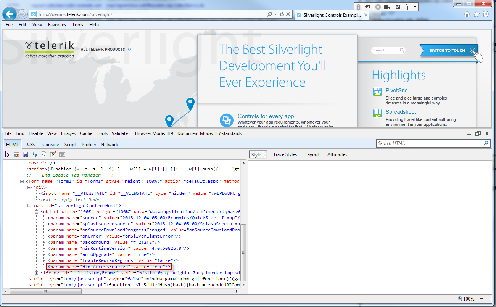Select the HtmlAccessEnabled param node
The width and height of the screenshot is (496, 307).
(109, 267)
